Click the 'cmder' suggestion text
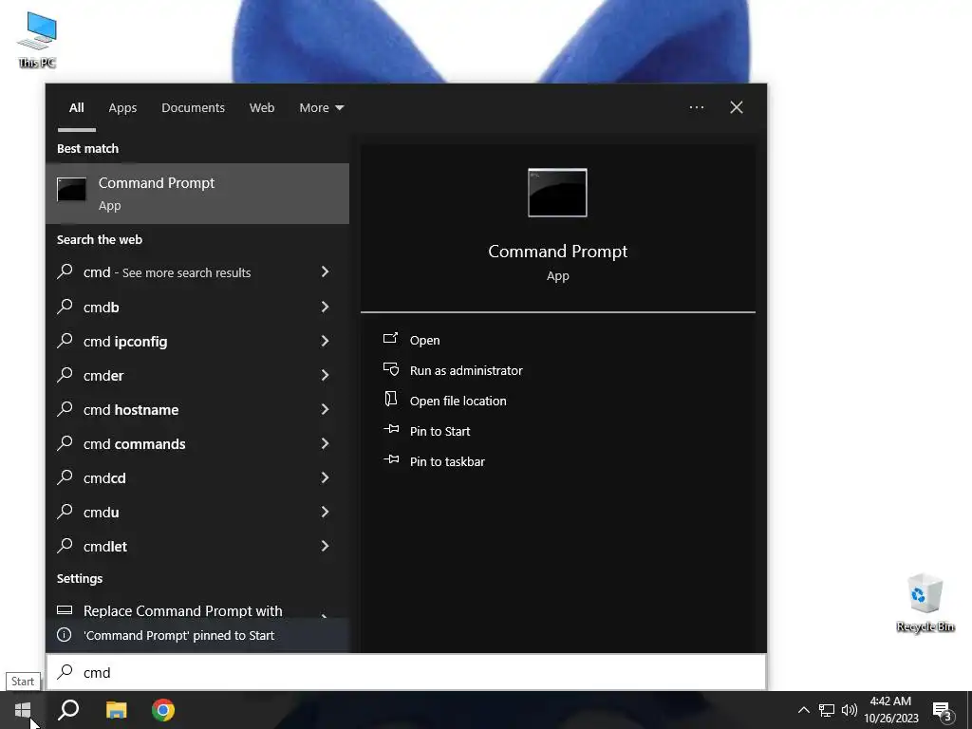The height and width of the screenshot is (729, 972). click(103, 376)
